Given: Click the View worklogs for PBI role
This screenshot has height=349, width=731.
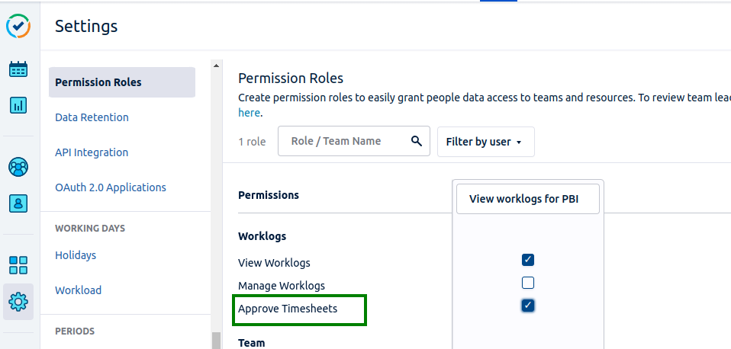Looking at the screenshot, I should (x=528, y=199).
